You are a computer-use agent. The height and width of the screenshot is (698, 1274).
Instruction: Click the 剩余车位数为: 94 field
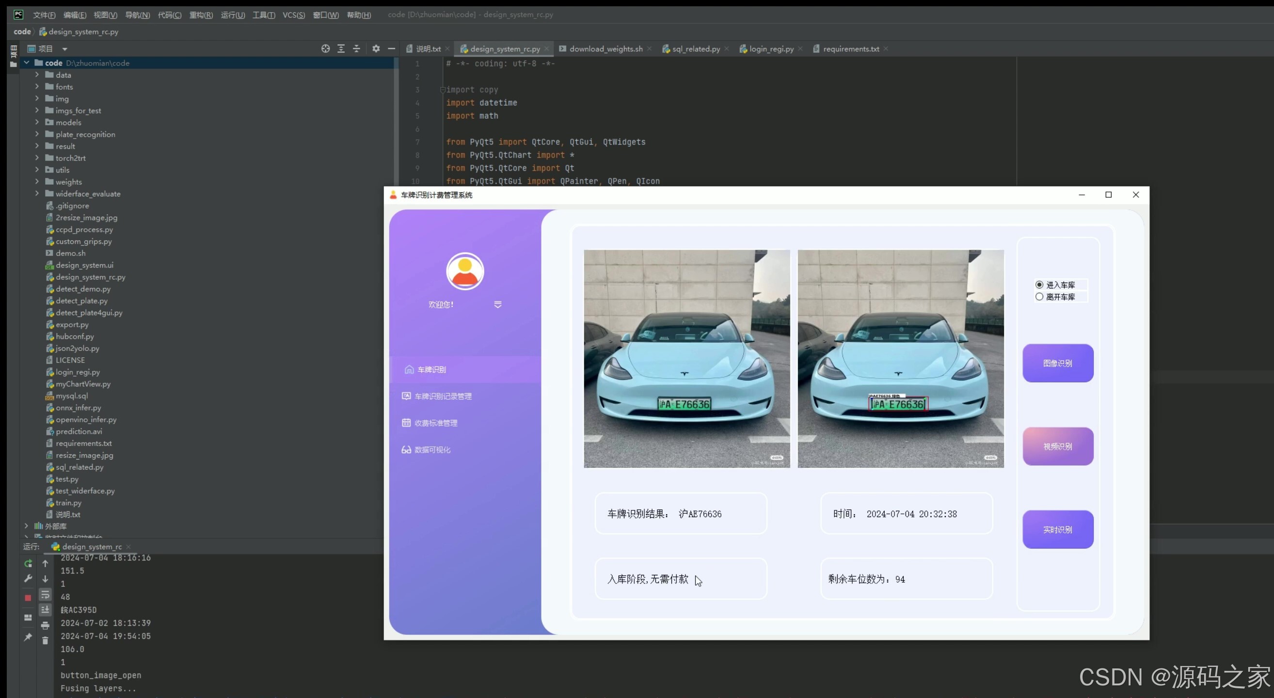click(x=907, y=579)
